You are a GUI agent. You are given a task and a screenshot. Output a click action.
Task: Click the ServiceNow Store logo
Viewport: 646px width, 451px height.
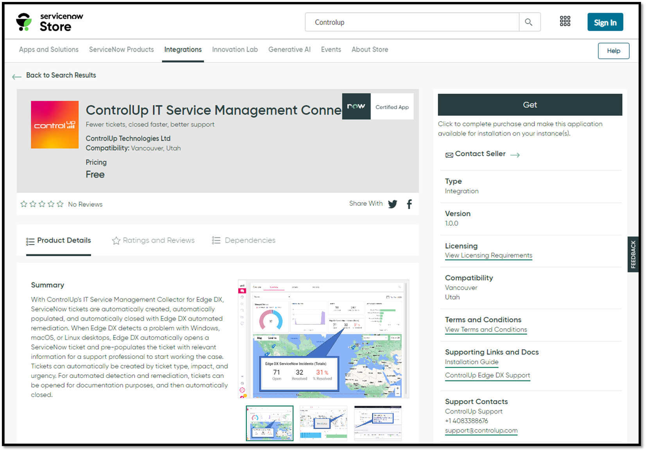49,21
